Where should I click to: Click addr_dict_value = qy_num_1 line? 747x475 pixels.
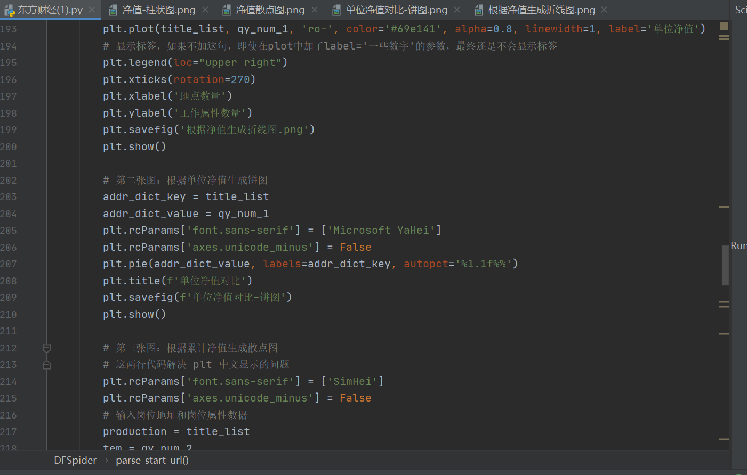[186, 214]
